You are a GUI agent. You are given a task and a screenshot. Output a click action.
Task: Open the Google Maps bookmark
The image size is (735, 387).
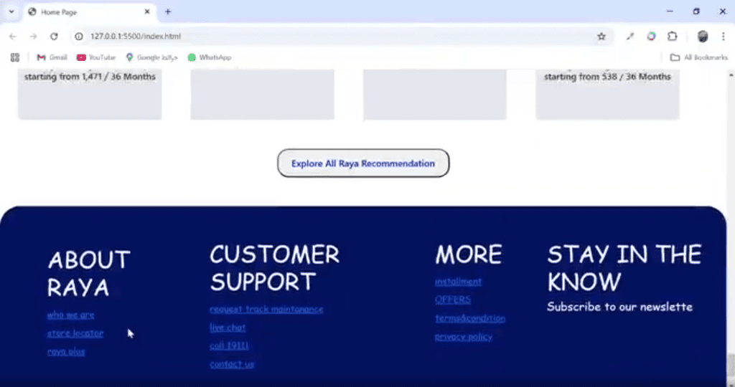(152, 57)
